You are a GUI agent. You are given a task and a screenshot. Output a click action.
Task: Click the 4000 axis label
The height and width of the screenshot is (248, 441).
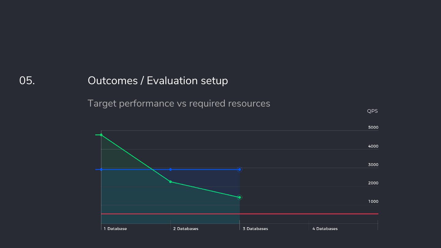coord(373,146)
